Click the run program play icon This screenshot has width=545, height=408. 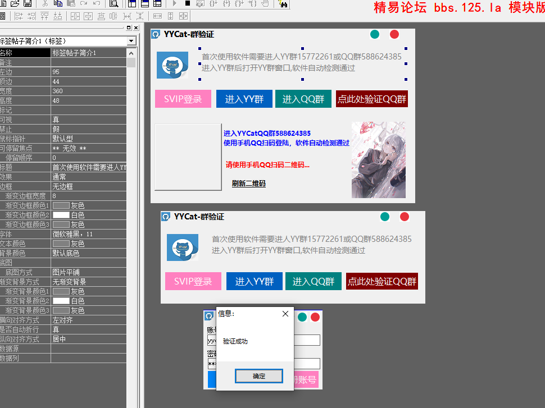[x=174, y=4]
